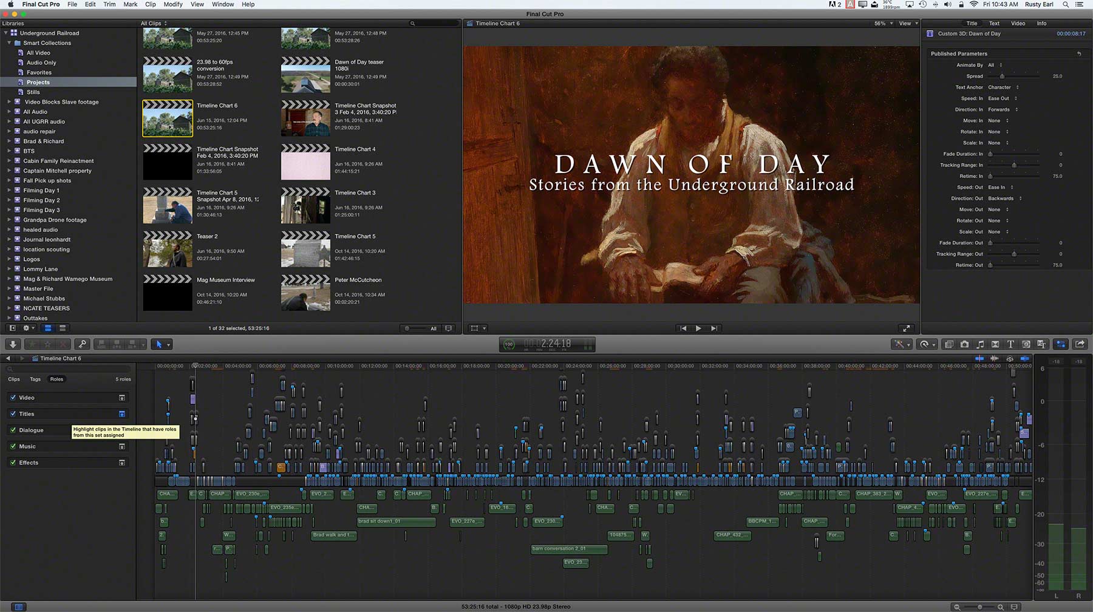
Task: Open the Generators browser
Action: coord(1026,344)
